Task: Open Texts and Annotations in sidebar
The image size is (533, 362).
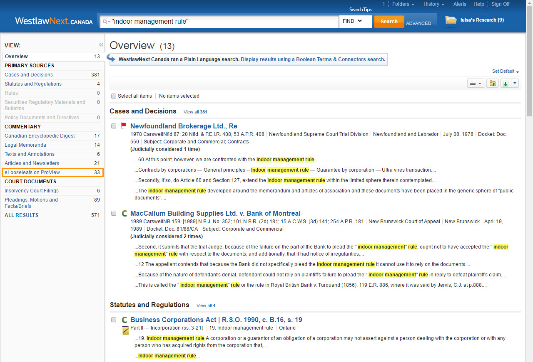Action: click(30, 154)
